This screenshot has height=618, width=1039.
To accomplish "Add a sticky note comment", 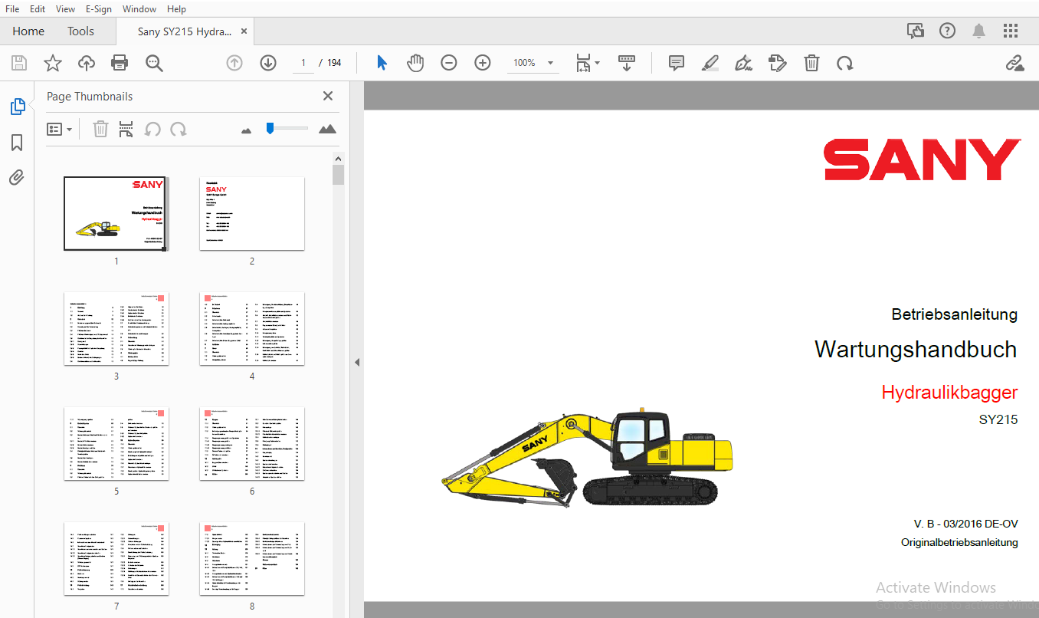I will 677,63.
